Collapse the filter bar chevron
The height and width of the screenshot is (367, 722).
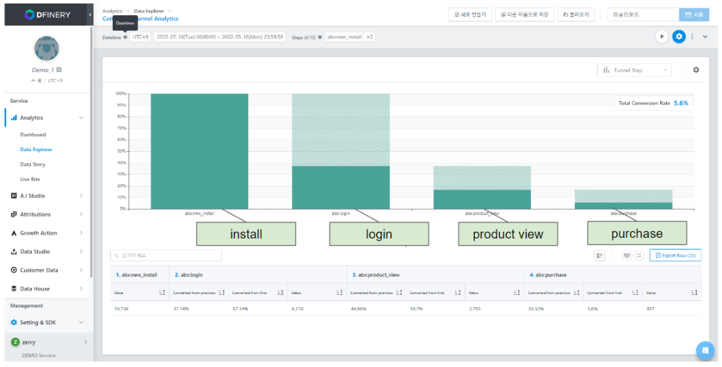705,37
